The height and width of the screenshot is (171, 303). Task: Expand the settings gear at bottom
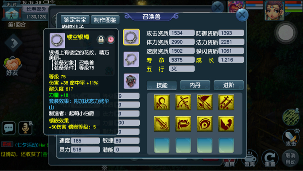point(104,168)
